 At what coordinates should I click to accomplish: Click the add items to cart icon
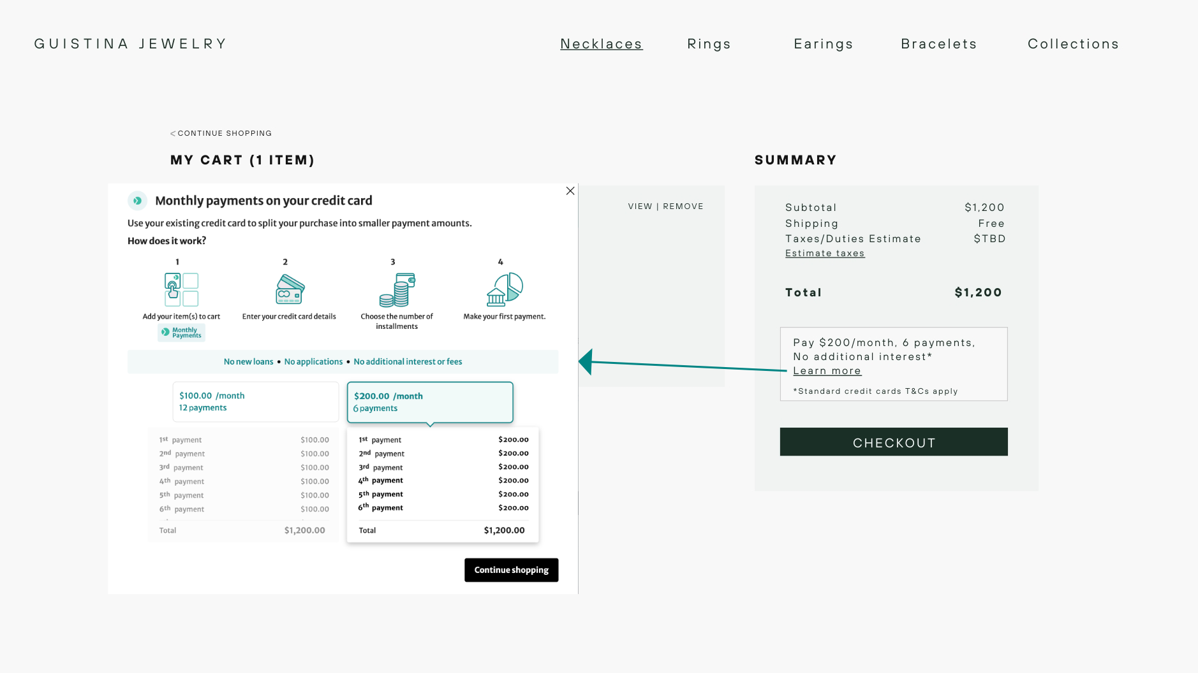[x=182, y=290]
